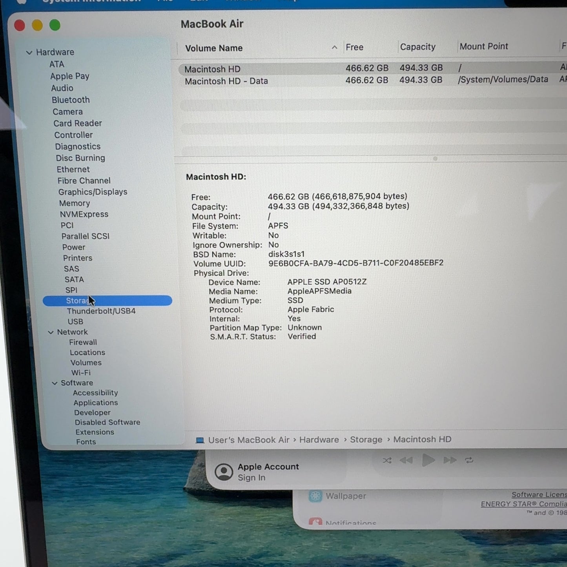567x567 pixels.
Task: Open Disabled Software entry
Action: [108, 423]
